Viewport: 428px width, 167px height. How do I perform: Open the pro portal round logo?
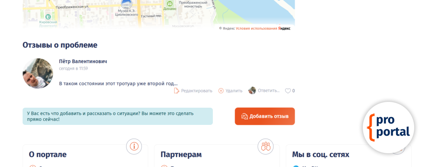pyautogui.click(x=388, y=128)
